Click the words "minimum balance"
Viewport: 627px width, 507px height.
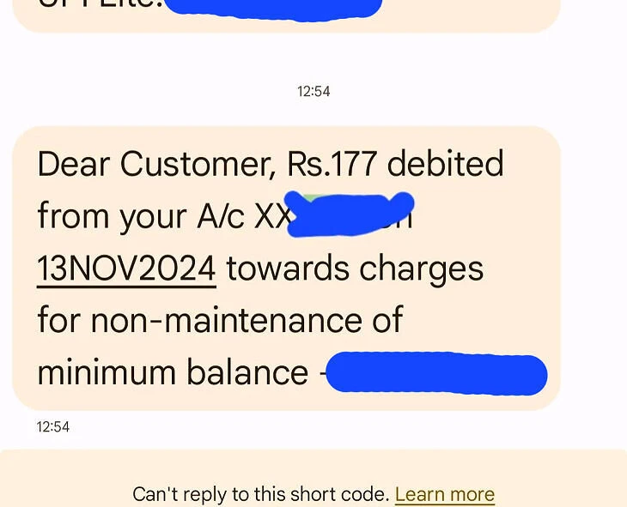coord(173,372)
